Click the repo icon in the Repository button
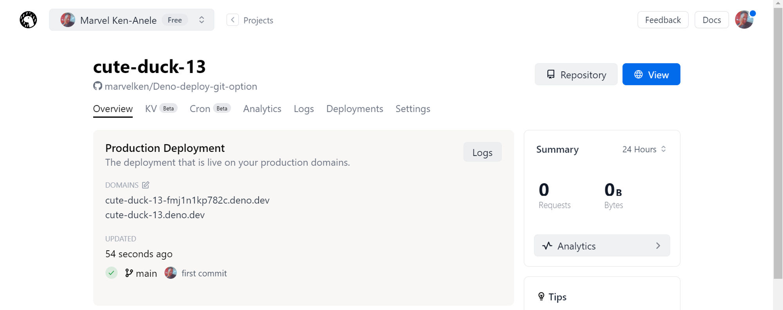Viewport: 783px width, 310px height. 551,74
